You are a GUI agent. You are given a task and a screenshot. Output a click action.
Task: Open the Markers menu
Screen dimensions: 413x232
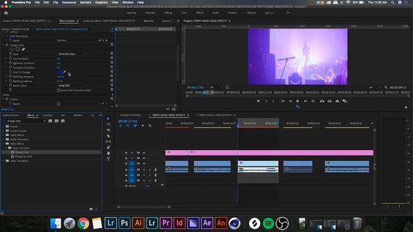pos(86,3)
